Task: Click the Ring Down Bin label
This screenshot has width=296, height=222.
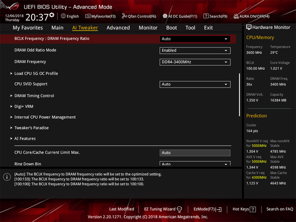Action: tap(28, 164)
